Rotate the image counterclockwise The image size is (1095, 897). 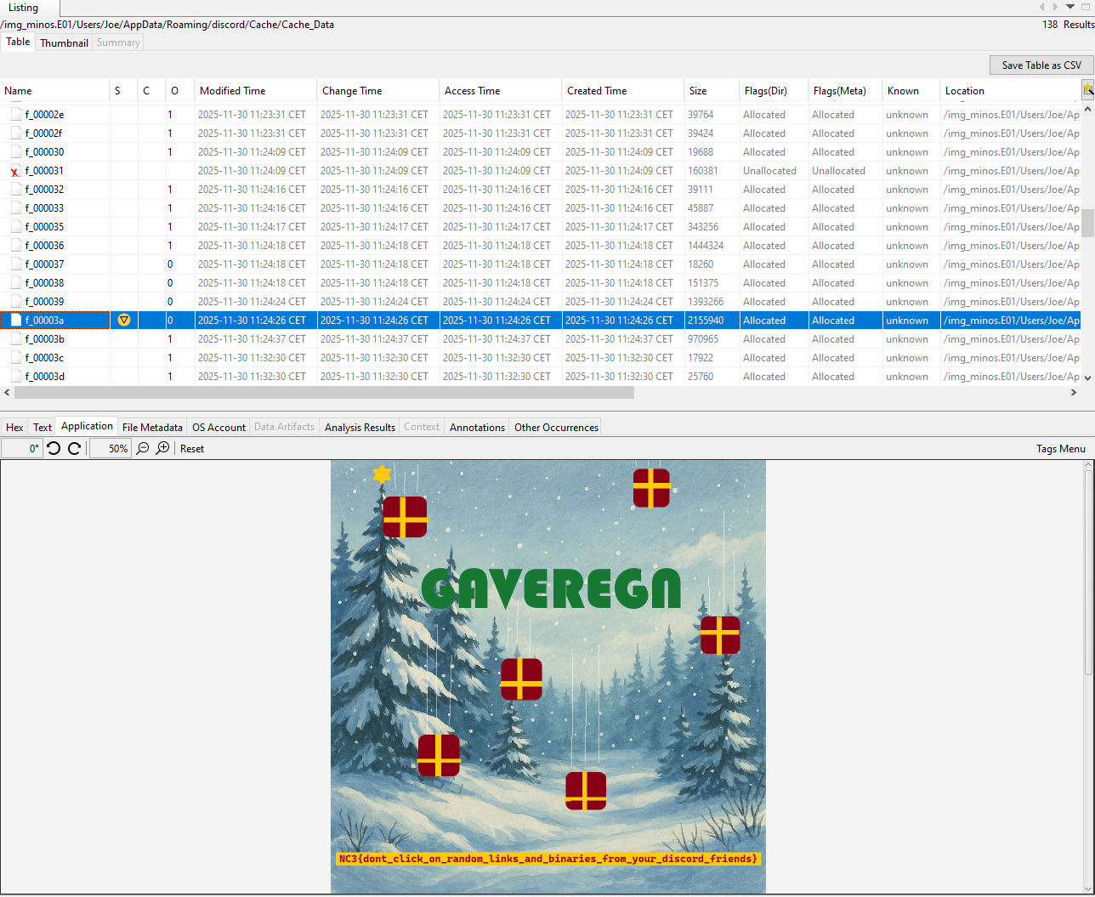point(54,448)
